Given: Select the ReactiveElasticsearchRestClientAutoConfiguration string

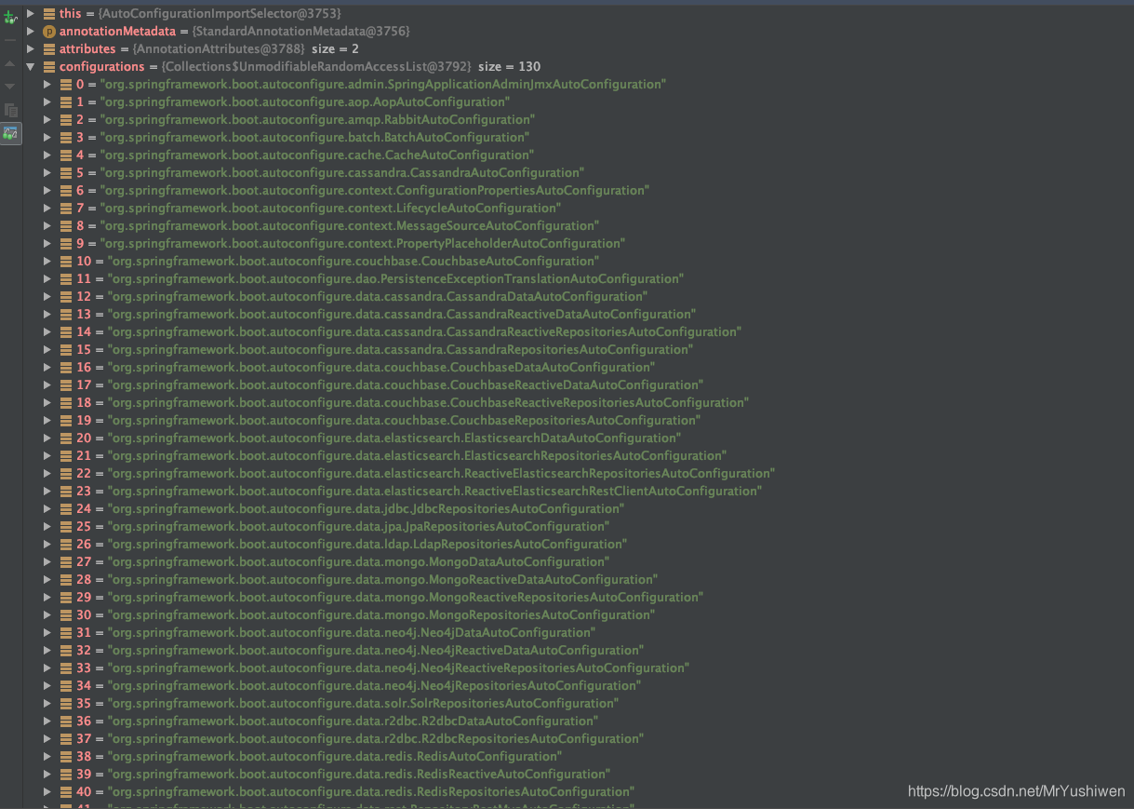Looking at the screenshot, I should [x=434, y=492].
